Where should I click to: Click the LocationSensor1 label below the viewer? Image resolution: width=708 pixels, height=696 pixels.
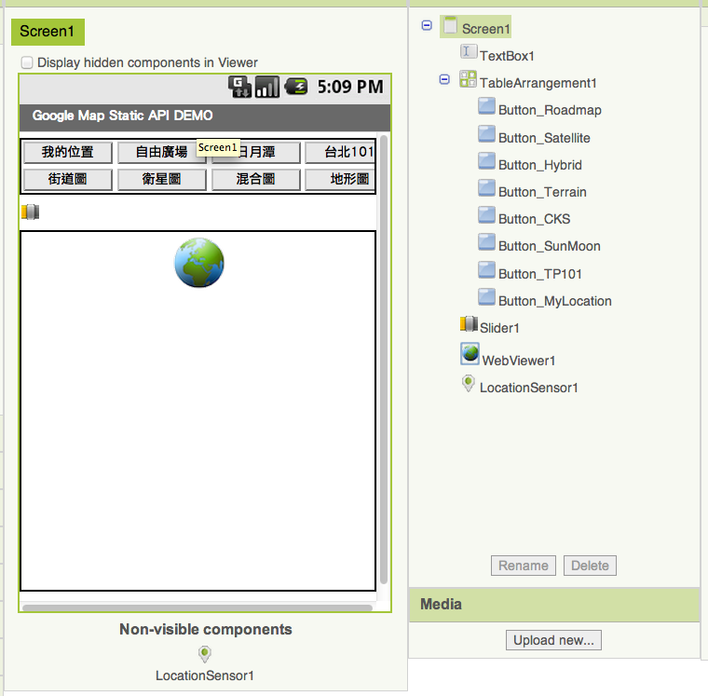[205, 676]
